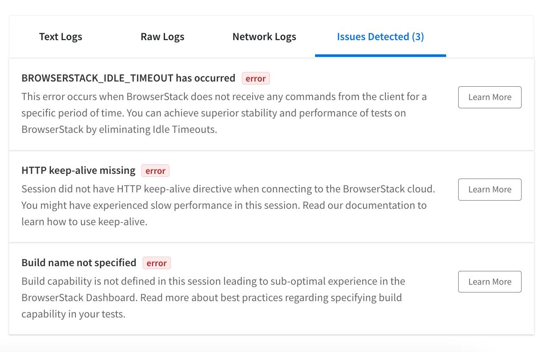The height and width of the screenshot is (352, 550).
Task: Switch to the Text Logs tab
Action: (x=60, y=37)
